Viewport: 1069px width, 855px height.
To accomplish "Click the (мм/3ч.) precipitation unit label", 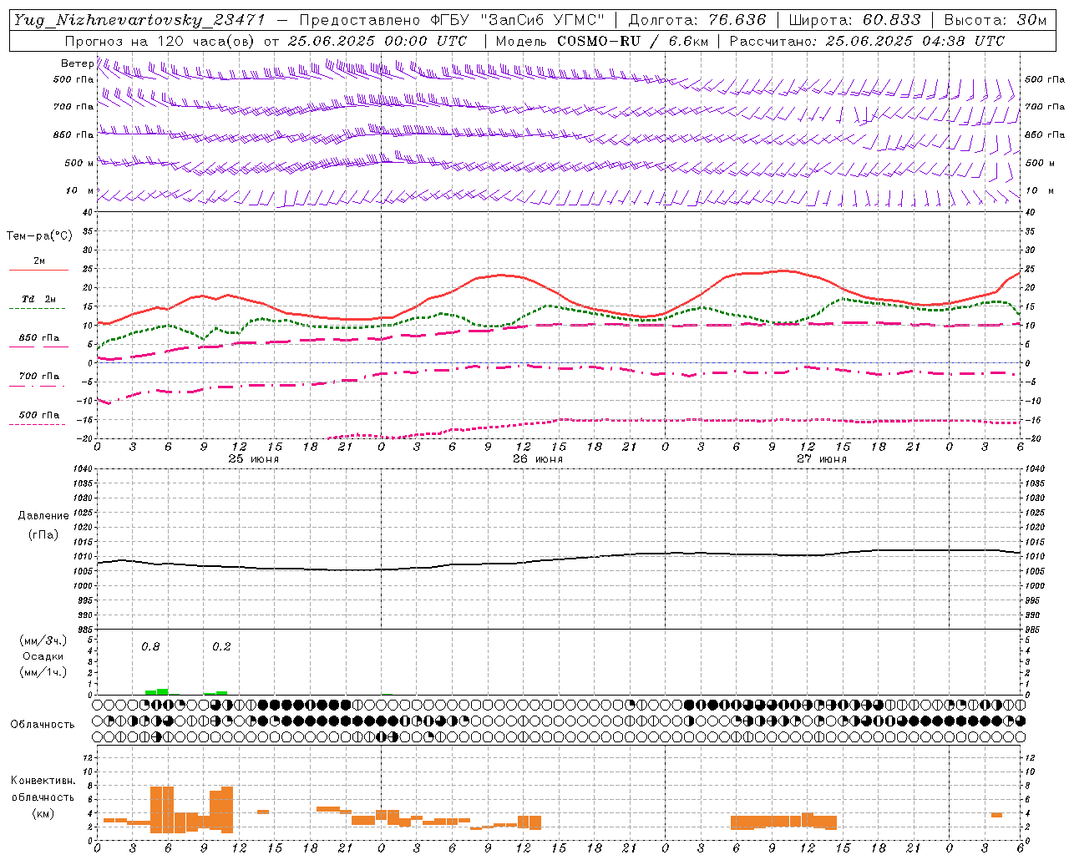I will (43, 641).
